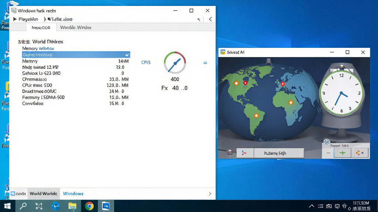Click the right chevron in the bottom tab bar
Viewport: 378px width, 212px height.
(x=210, y=194)
